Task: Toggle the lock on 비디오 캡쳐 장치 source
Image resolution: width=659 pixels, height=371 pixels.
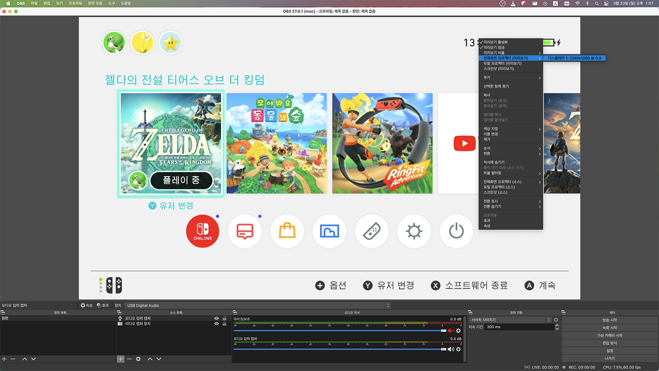Action: 224,324
